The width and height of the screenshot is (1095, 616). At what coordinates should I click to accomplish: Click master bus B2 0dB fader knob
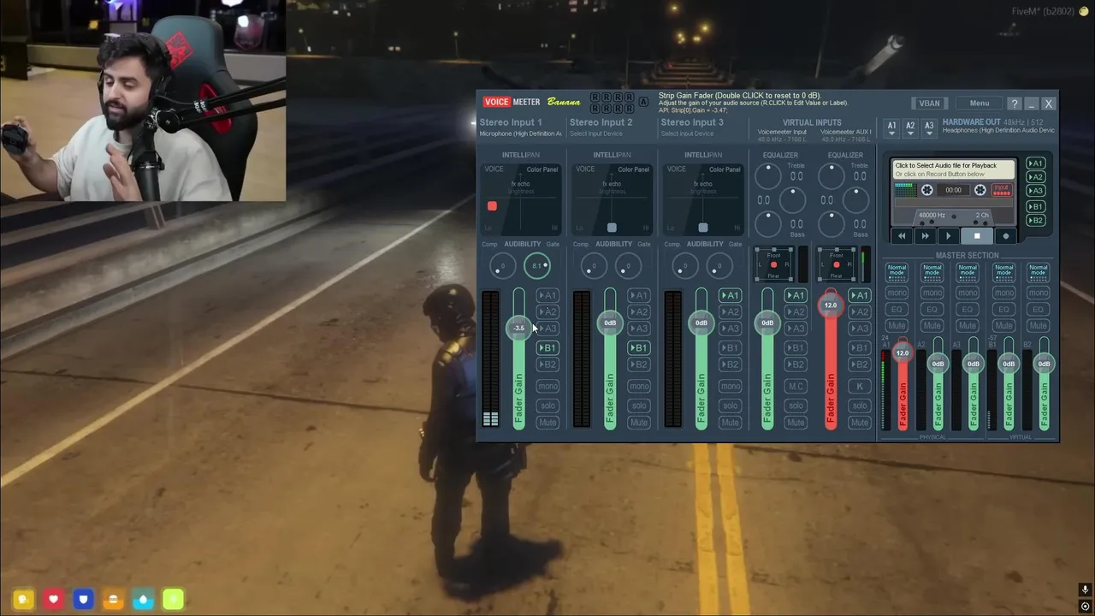click(1044, 364)
